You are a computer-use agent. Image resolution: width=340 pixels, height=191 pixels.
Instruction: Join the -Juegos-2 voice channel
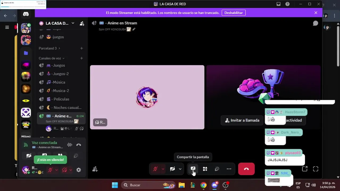61,74
